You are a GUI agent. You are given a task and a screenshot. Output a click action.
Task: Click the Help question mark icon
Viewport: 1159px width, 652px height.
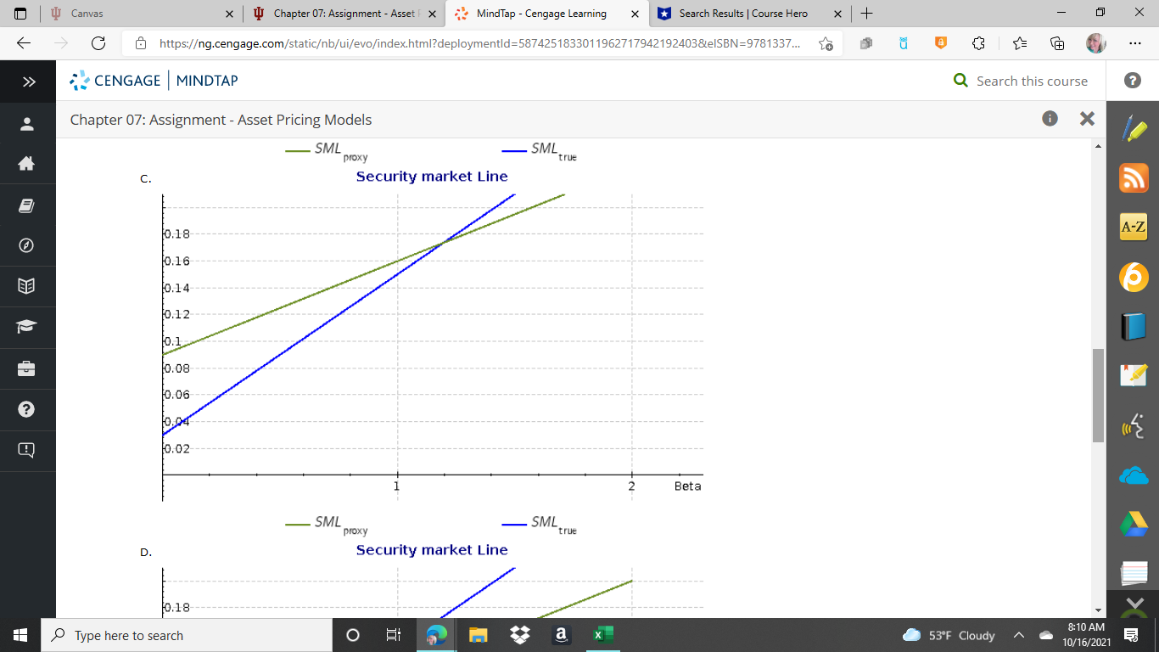(x=28, y=409)
